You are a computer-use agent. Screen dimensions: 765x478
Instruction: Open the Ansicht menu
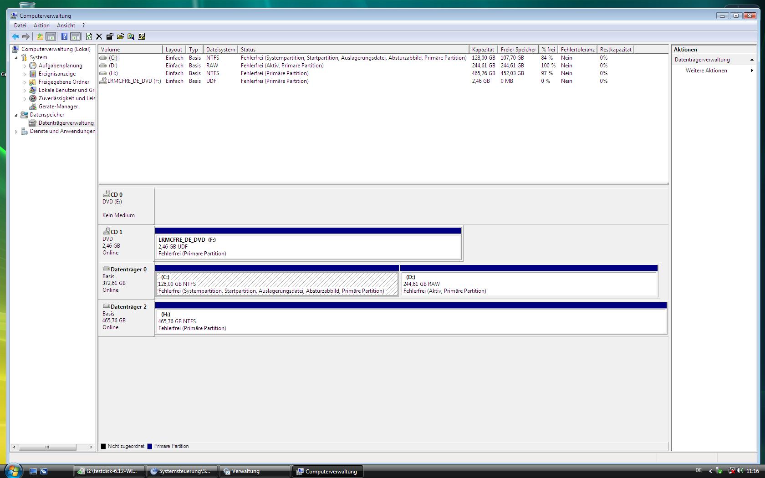click(66, 25)
